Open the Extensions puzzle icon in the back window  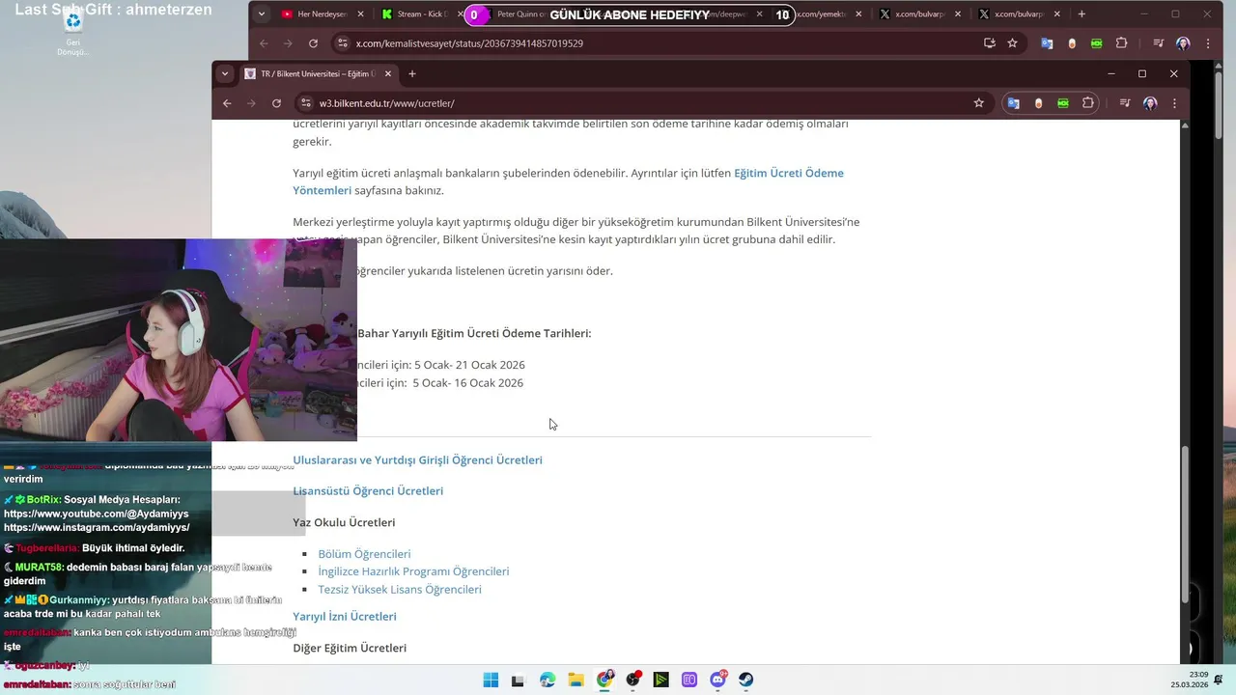tap(1121, 43)
